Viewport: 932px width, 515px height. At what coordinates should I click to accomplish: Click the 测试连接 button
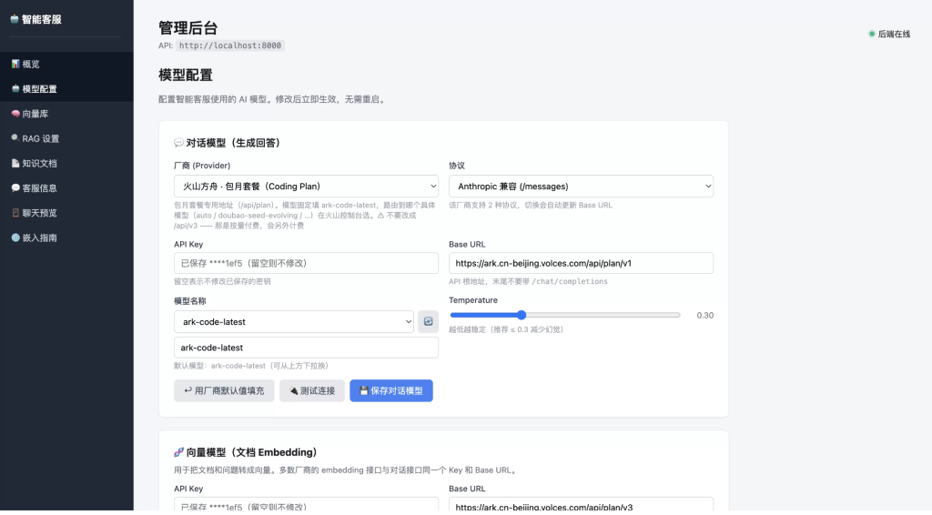312,390
